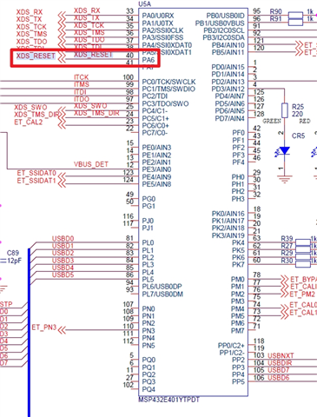Screen dimensions: 317x417
Task: Click the ITCK net label
Action: coord(82,77)
